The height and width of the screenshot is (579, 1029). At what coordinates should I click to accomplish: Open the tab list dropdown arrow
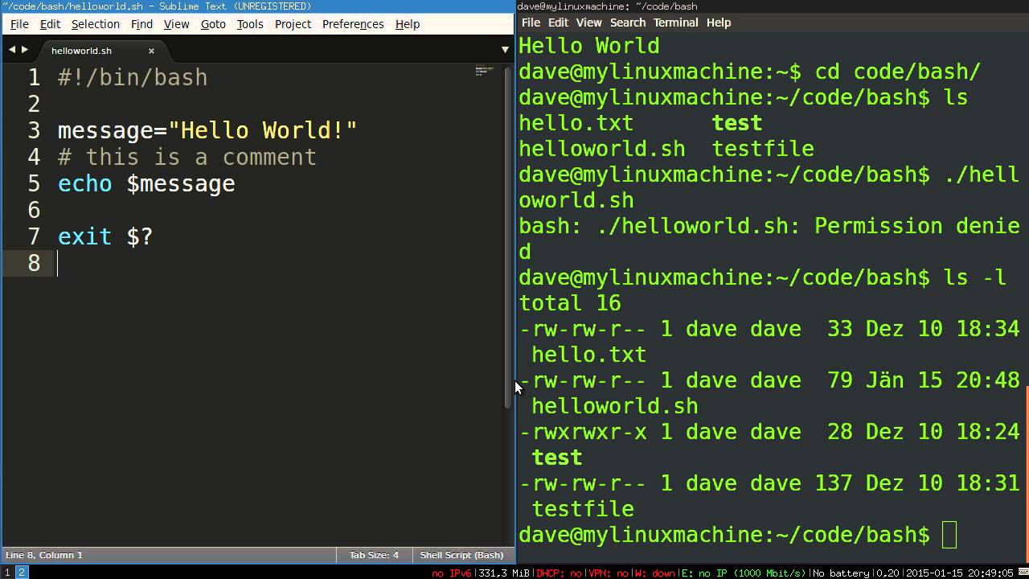coord(505,50)
